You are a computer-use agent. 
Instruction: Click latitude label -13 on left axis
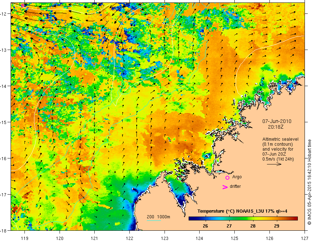tap(4, 50)
